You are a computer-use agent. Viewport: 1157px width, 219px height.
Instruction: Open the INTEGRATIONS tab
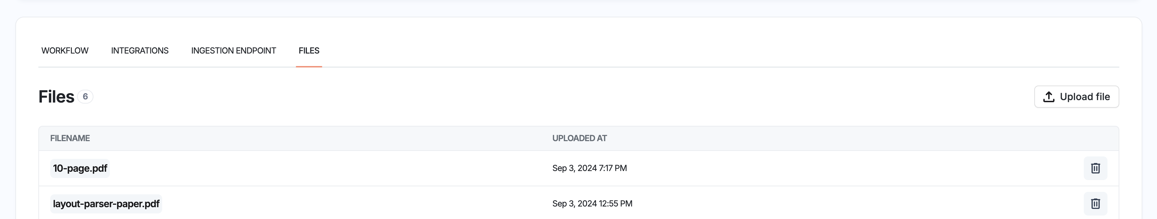[140, 51]
